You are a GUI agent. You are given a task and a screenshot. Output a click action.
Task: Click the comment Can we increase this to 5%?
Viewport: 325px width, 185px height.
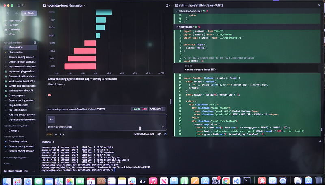pos(200,70)
